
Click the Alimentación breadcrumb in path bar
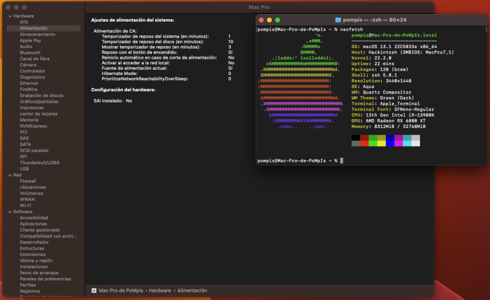click(192, 290)
